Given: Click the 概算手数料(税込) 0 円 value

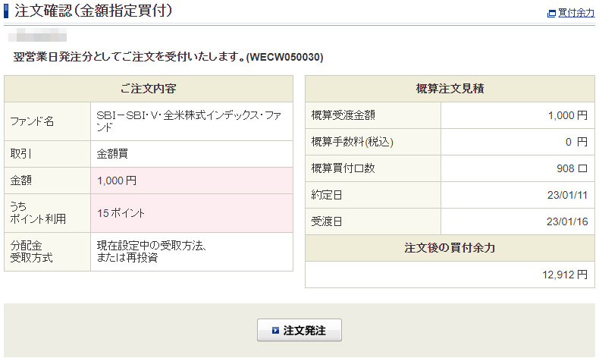Looking at the screenshot, I should (x=576, y=142).
